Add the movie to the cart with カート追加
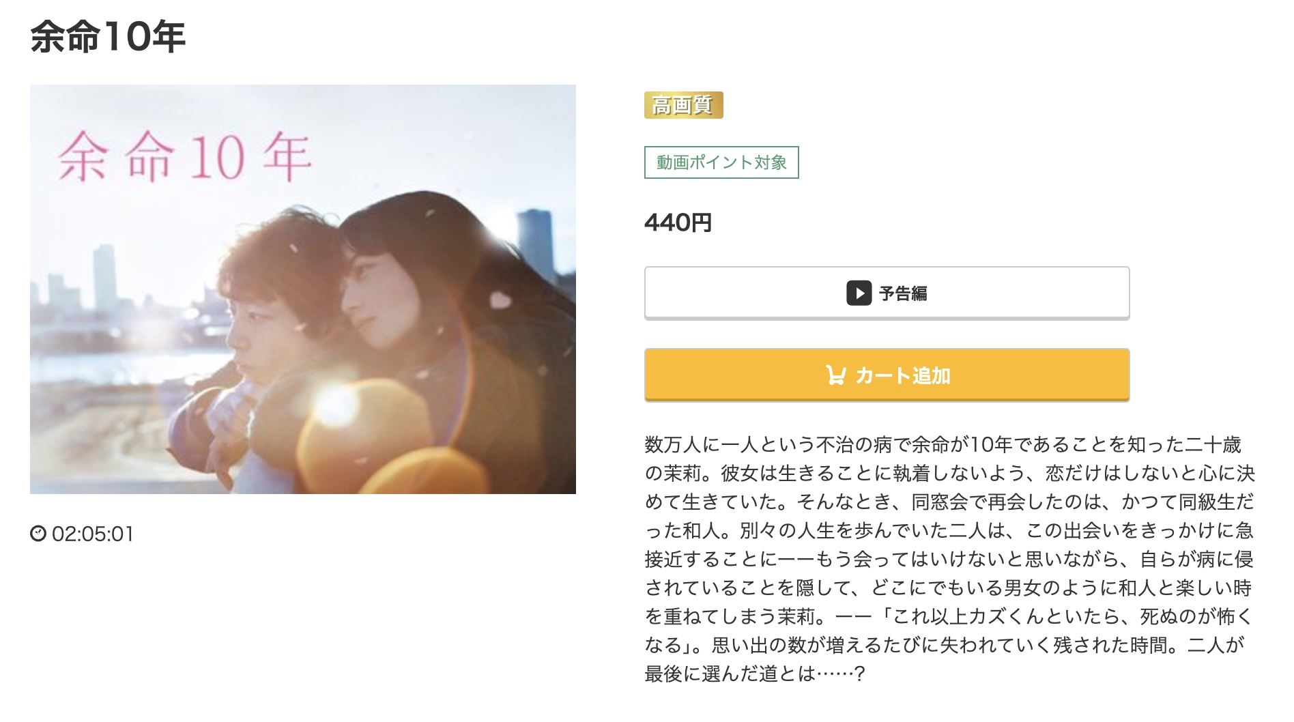This screenshot has width=1294, height=722. click(x=887, y=375)
